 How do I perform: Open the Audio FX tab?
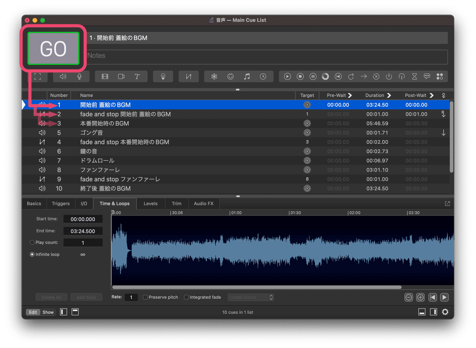pyautogui.click(x=203, y=203)
